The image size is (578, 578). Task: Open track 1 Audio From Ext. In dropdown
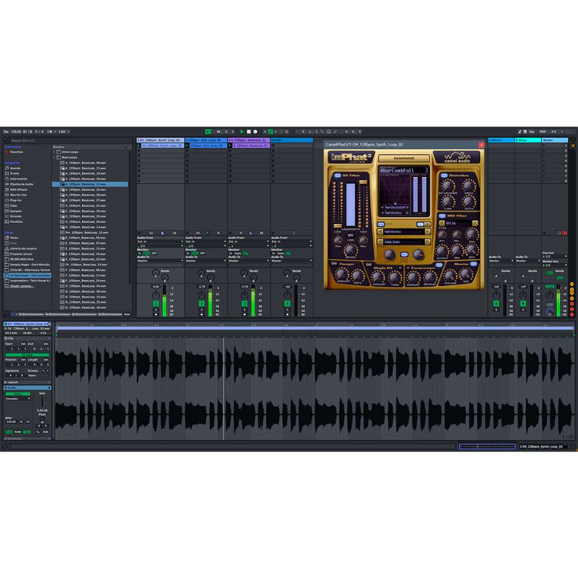(x=160, y=242)
